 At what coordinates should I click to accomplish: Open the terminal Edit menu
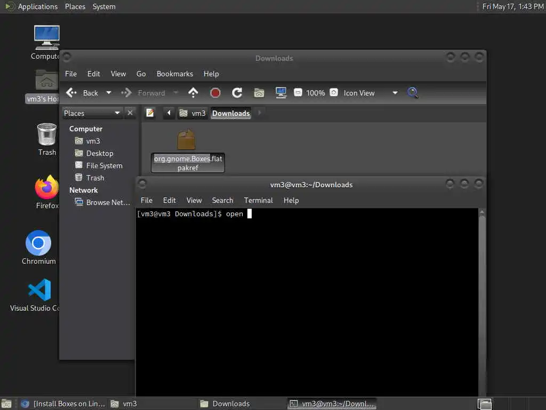tap(169, 201)
